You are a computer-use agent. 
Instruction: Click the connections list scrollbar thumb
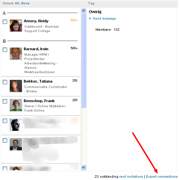pyautogui.click(x=84, y=61)
